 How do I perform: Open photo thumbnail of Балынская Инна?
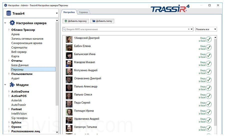click(x=69, y=56)
